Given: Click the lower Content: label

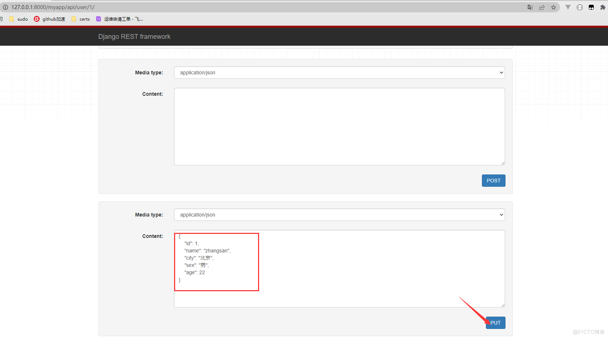Looking at the screenshot, I should 153,236.
